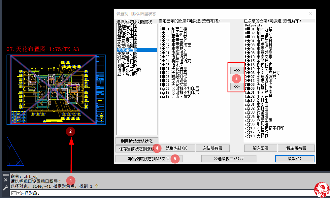This screenshot has width=330, height=198.
Task: Select 原始结构图 in default layer state list
Action: [127, 26]
